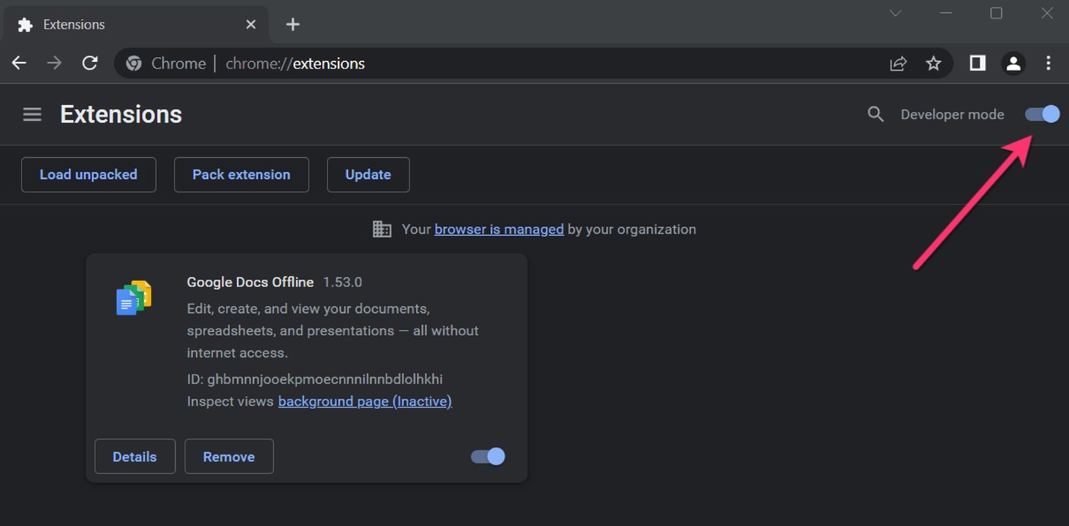
Task: Click the extension ID text
Action: point(315,379)
